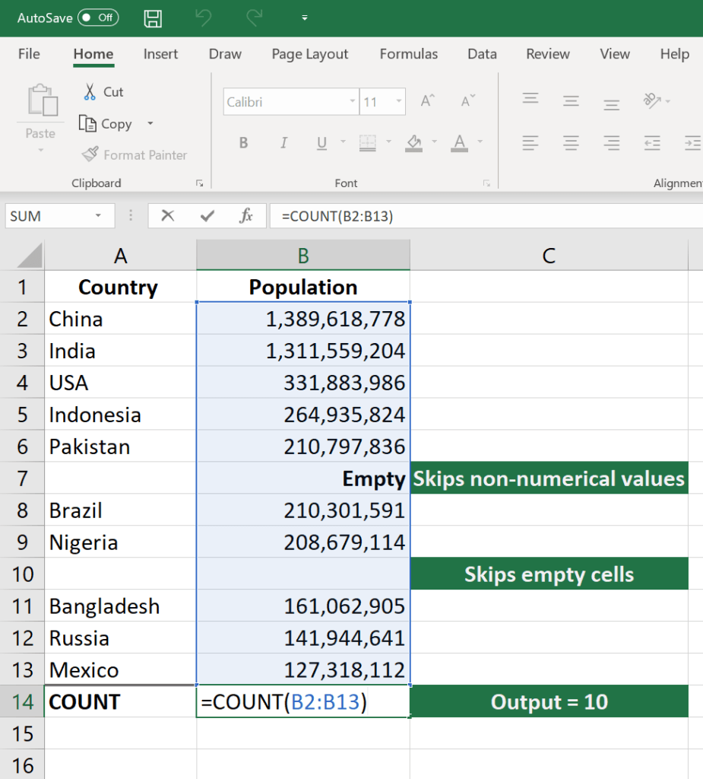
Task: Select the Cut icon
Action: 90,91
